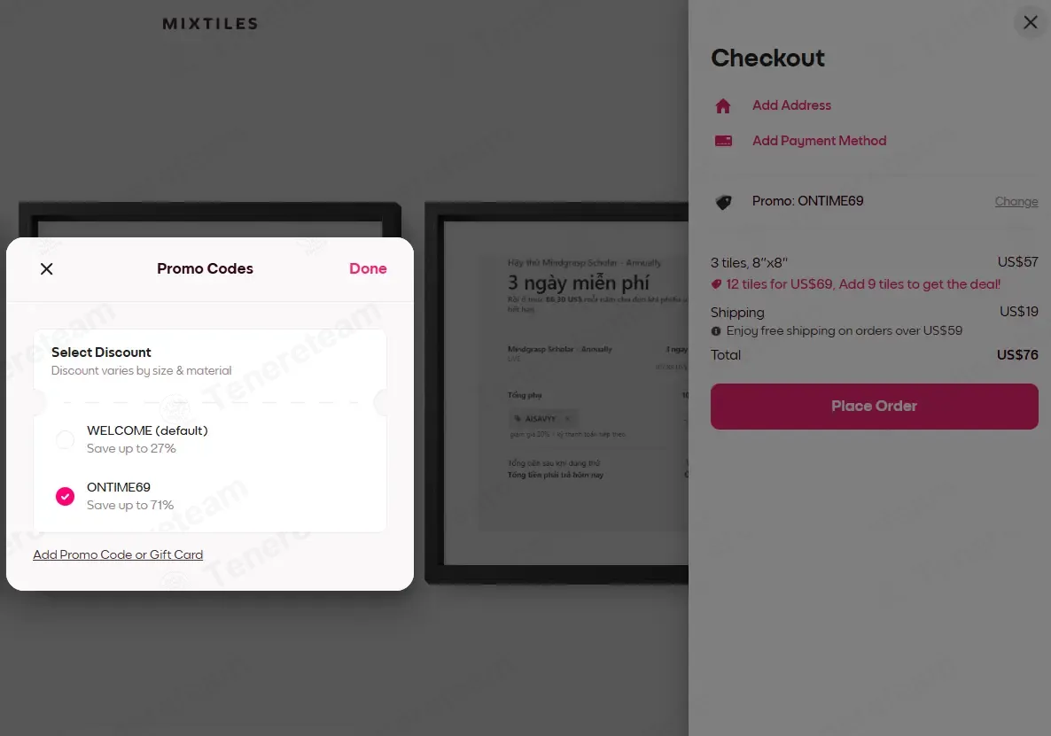Click the home icon beside Add Address
The width and height of the screenshot is (1051, 736).
(723, 106)
